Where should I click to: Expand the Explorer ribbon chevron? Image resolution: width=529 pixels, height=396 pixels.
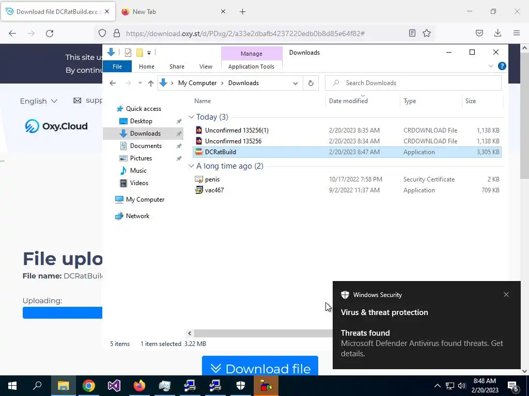[x=491, y=67]
